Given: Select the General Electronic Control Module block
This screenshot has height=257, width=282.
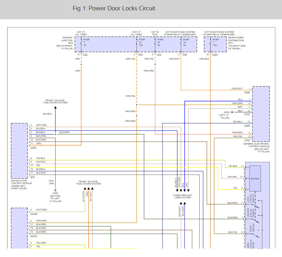Looking at the screenshot, I should point(261,114).
